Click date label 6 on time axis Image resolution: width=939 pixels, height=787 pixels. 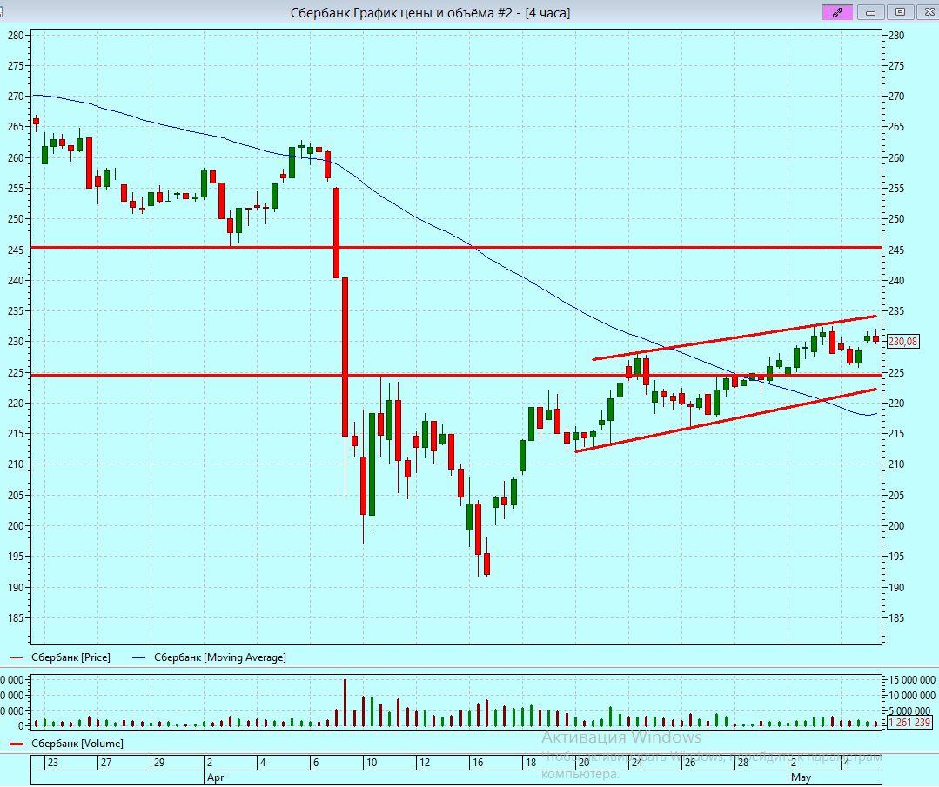[x=316, y=763]
